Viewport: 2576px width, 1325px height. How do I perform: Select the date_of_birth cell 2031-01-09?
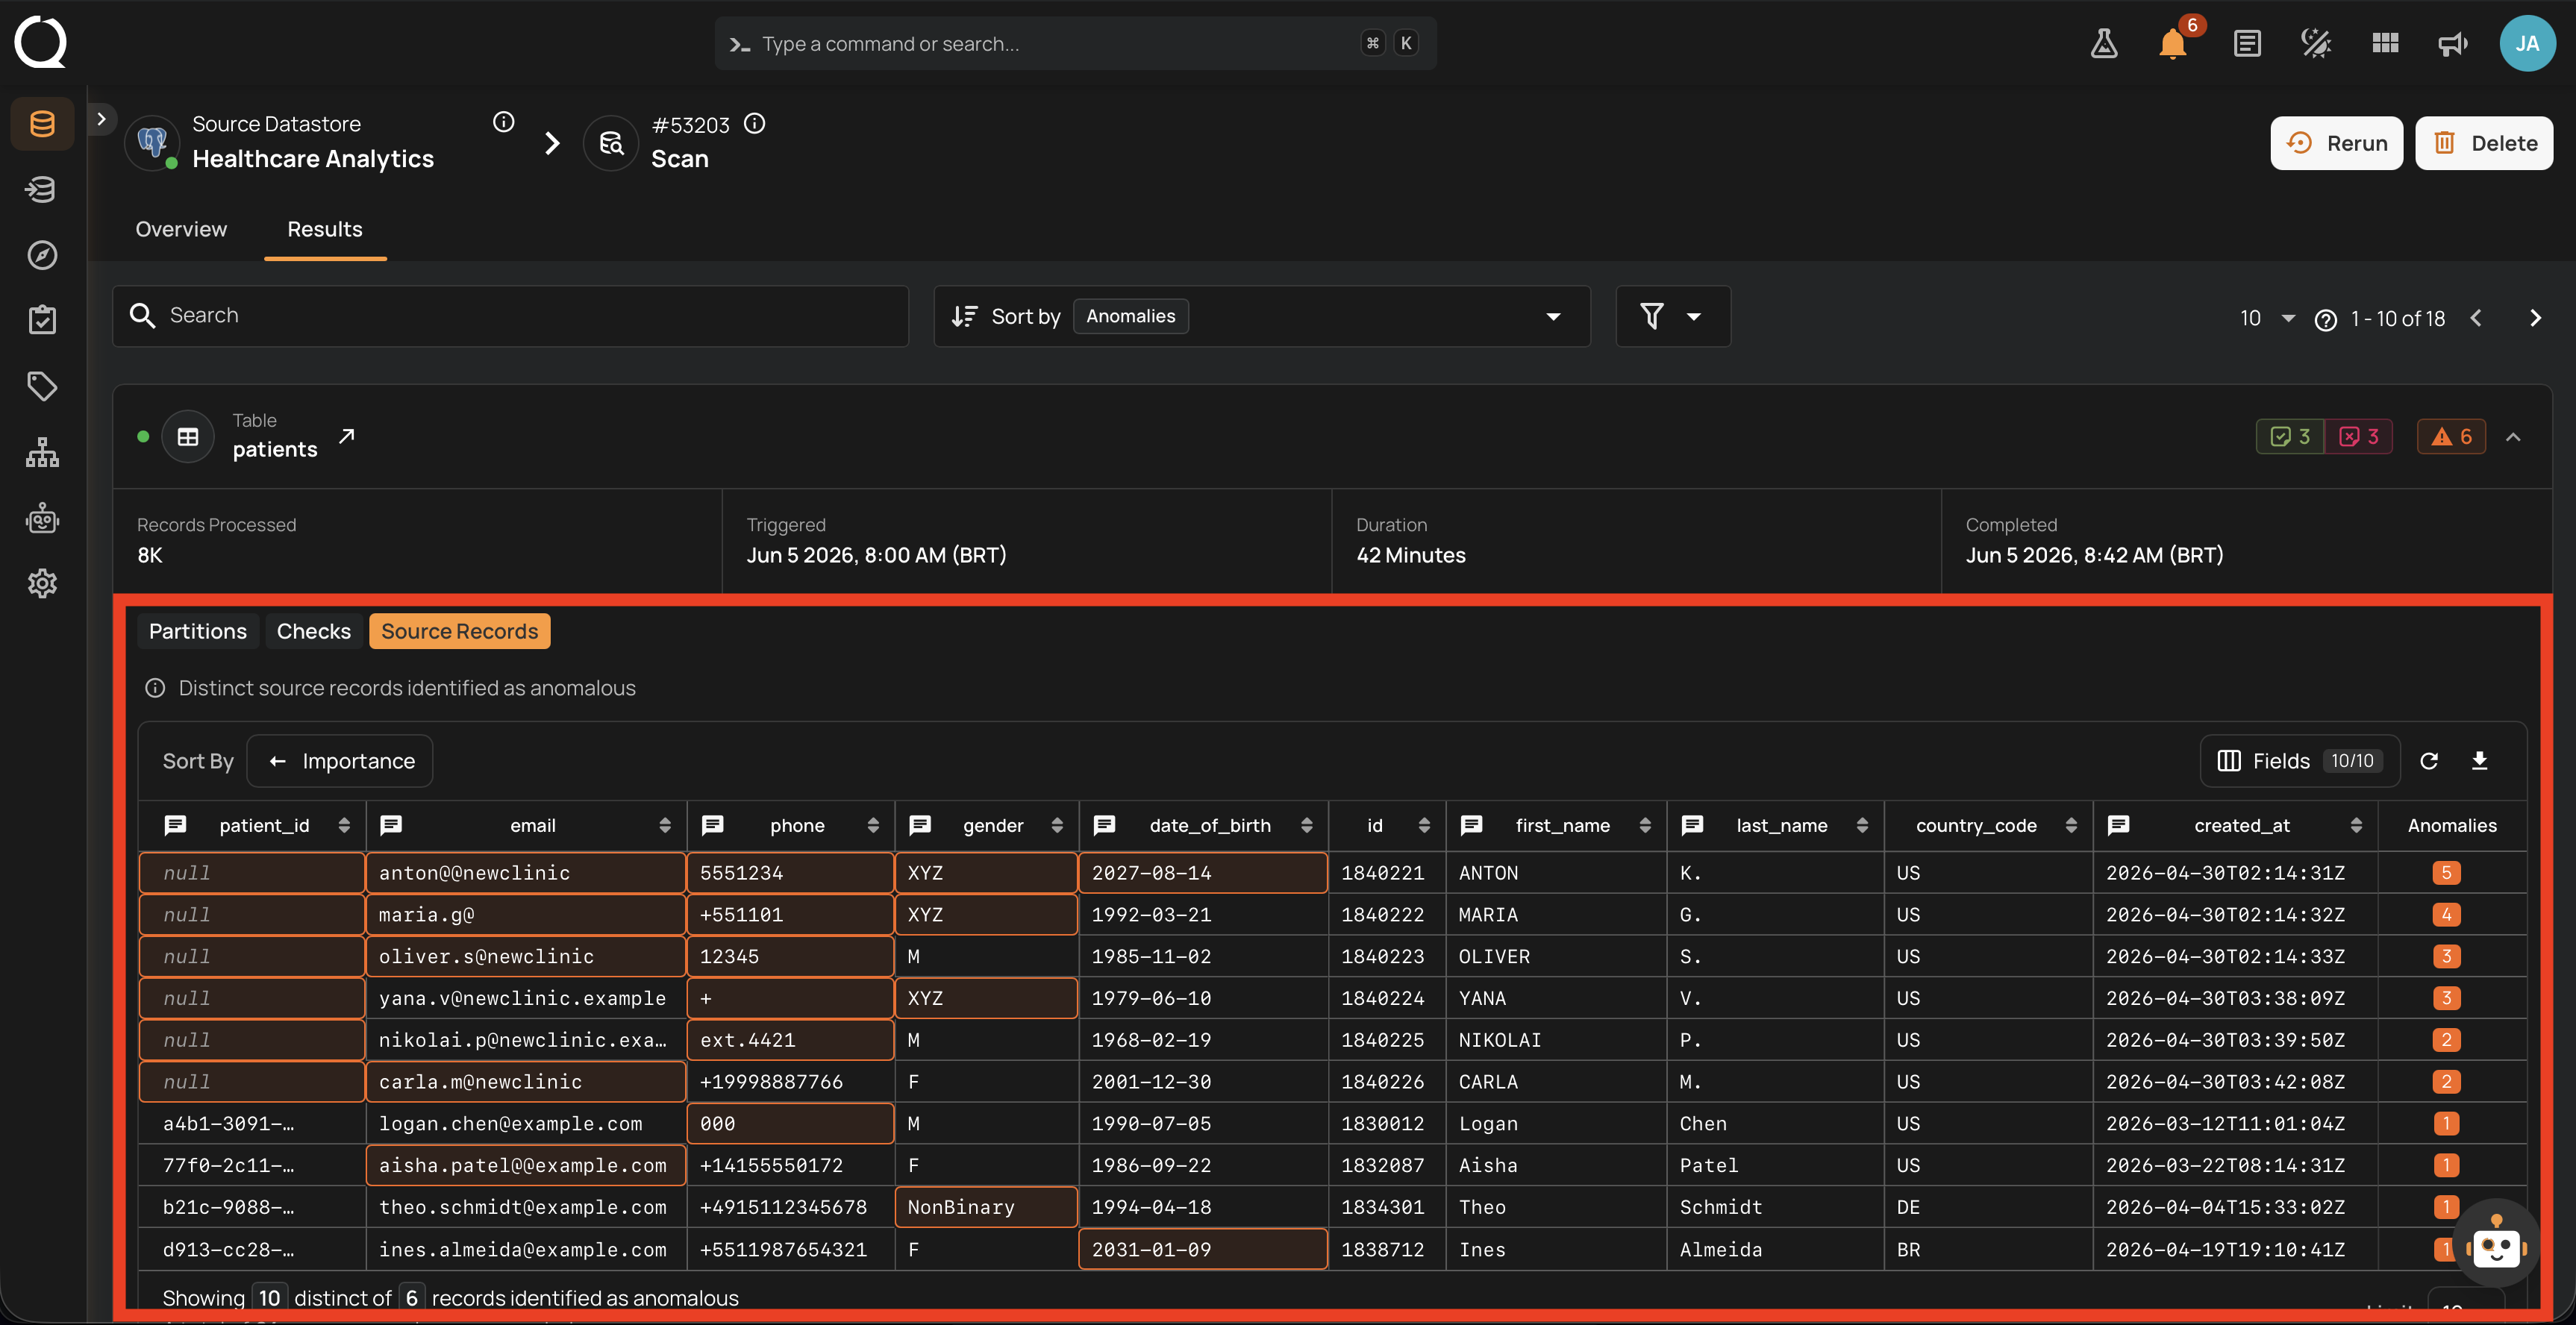coord(1203,1249)
